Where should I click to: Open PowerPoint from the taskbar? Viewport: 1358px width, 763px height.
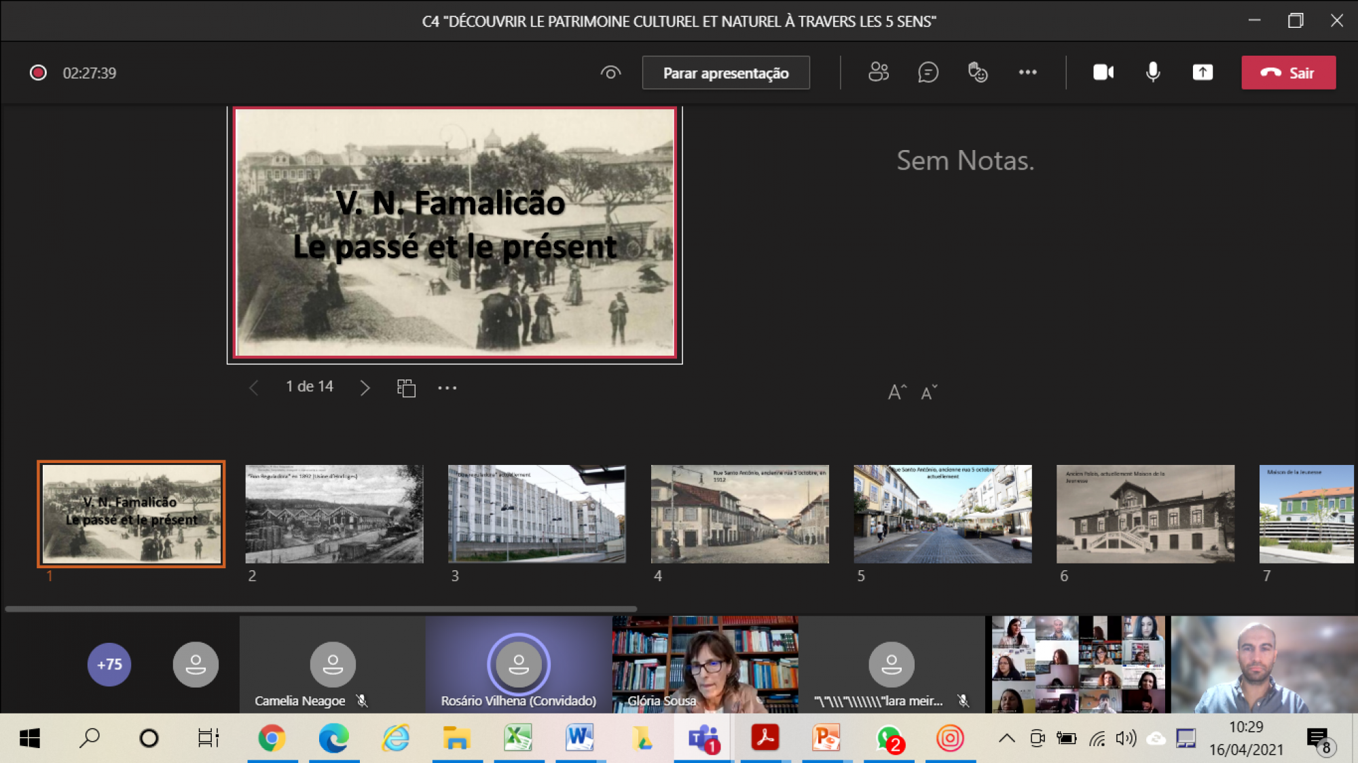826,738
